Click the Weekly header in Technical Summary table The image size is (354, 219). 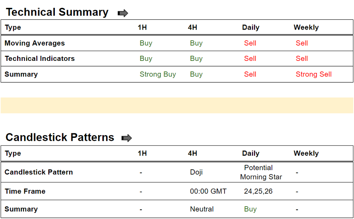(x=306, y=28)
